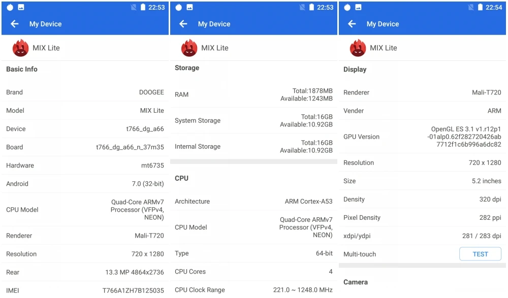Tap AnTuTu logo on Display screen
Image resolution: width=508 pixels, height=298 pixels.
[358, 48]
